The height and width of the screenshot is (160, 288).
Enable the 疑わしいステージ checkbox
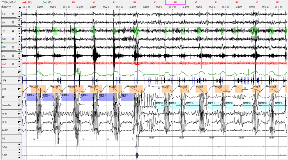pyautogui.click(x=3, y=2)
